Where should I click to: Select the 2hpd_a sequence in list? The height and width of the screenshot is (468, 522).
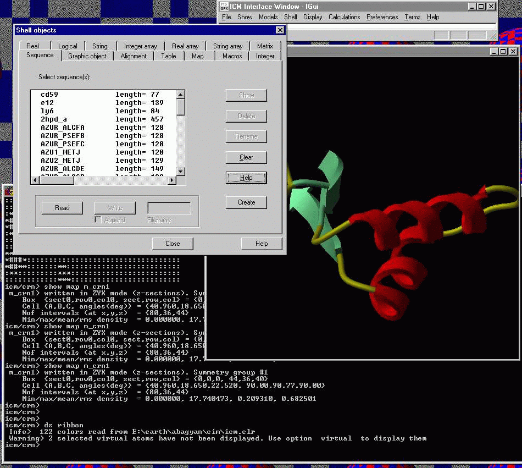click(53, 119)
